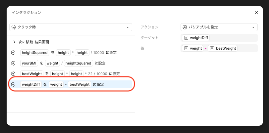Select the 次に移動 結果画面 action row
269x133 pixels.
click(71, 42)
